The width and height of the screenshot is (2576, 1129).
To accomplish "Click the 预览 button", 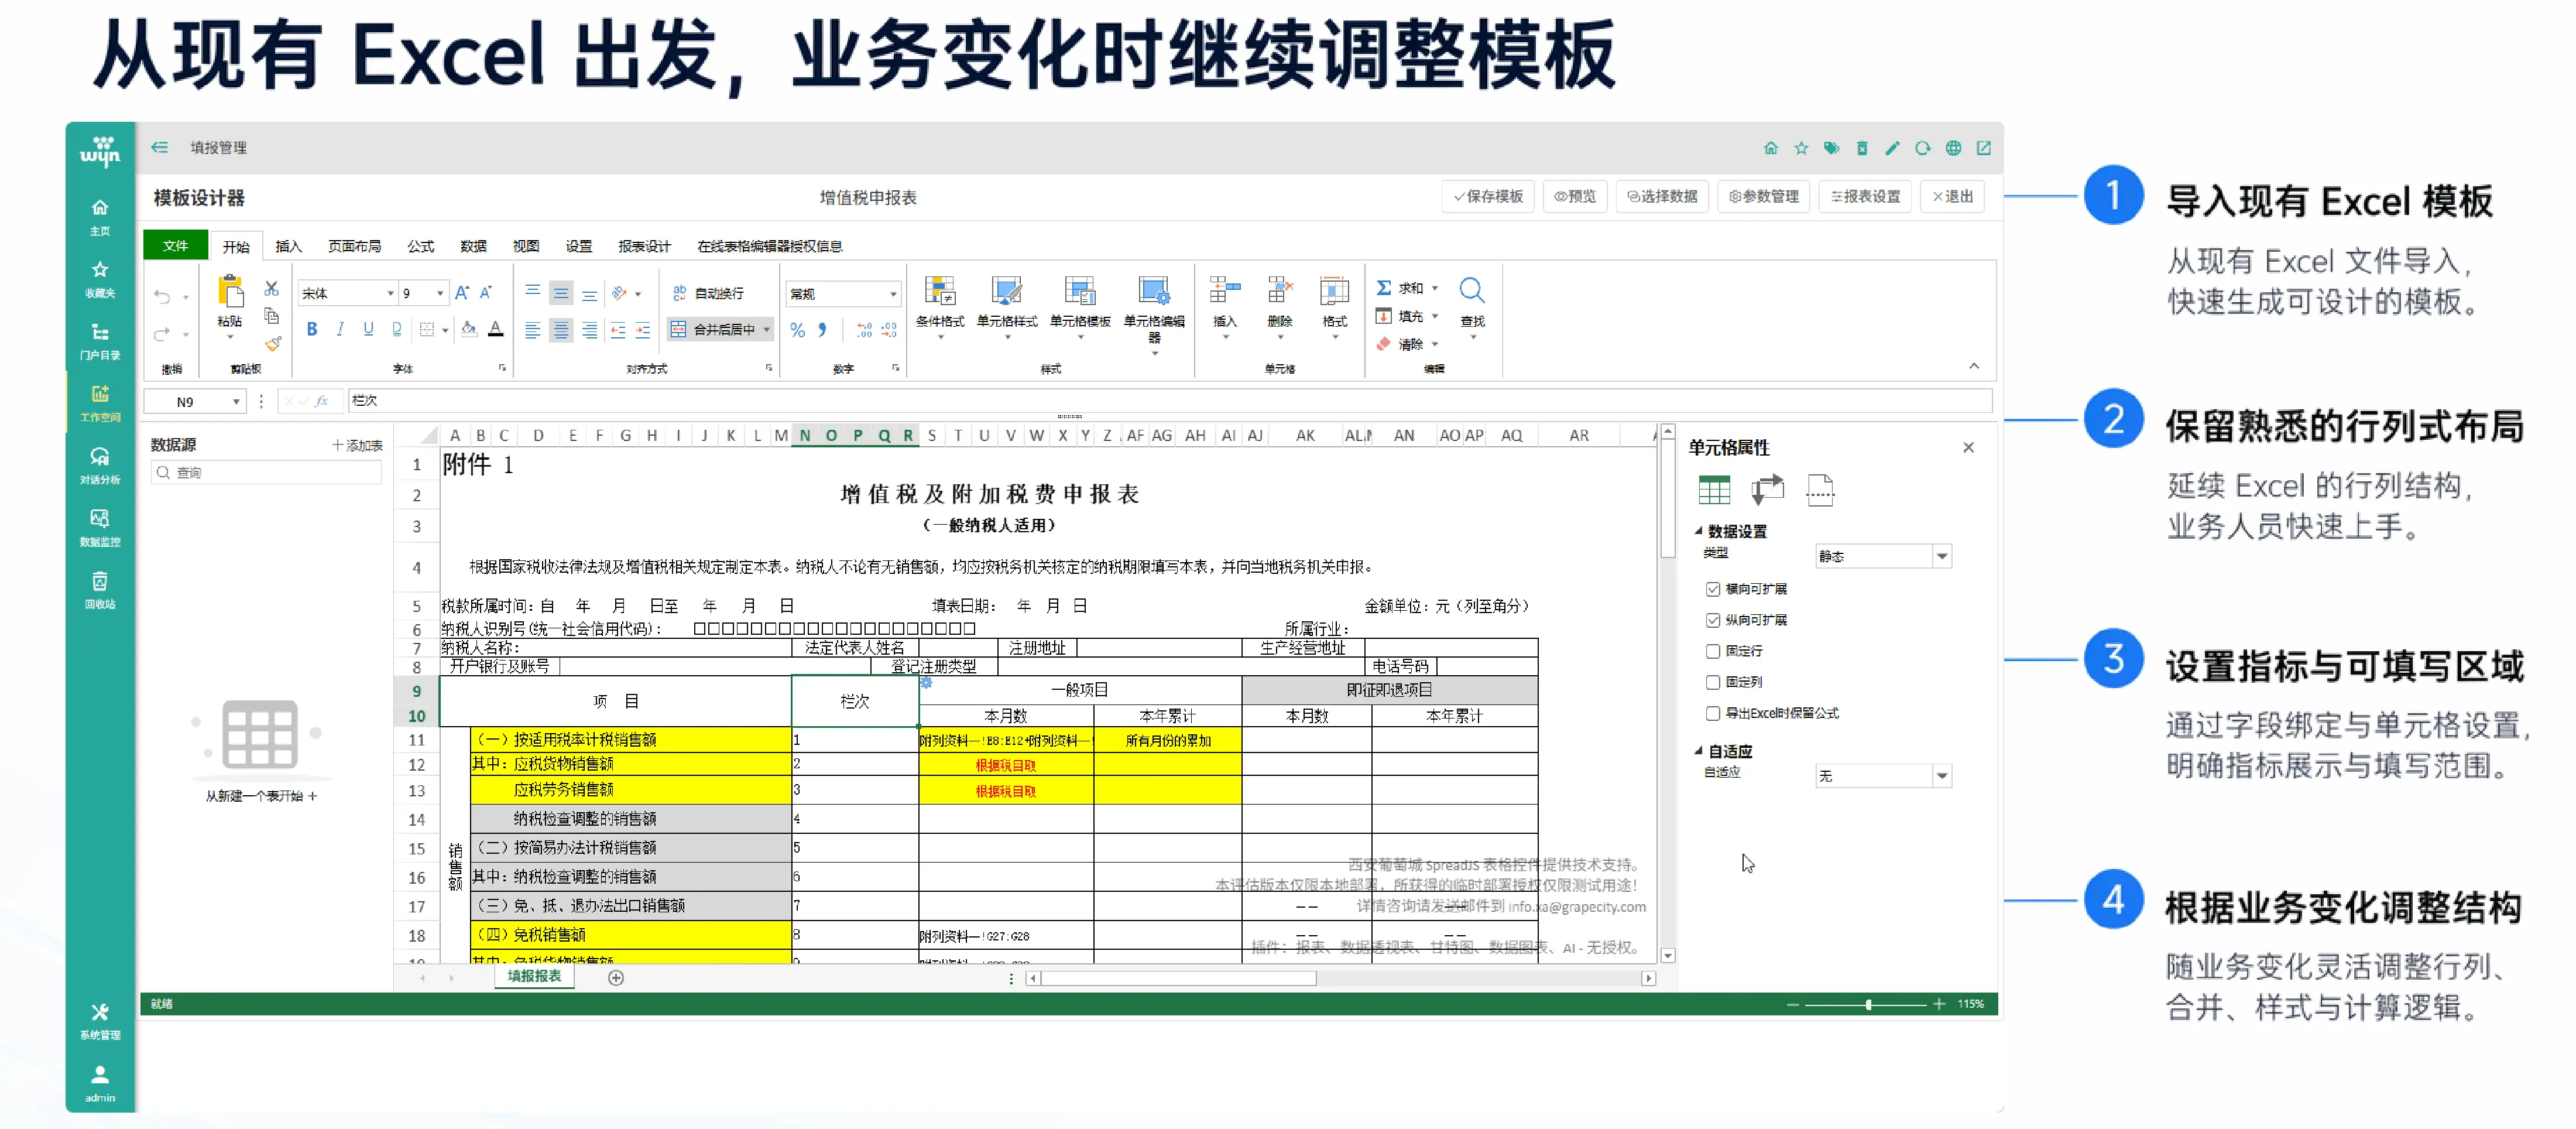I will pos(1575,197).
